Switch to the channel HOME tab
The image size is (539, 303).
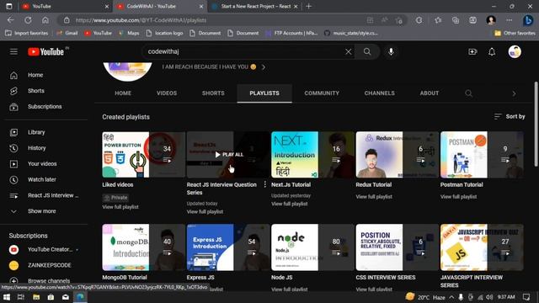tap(123, 93)
